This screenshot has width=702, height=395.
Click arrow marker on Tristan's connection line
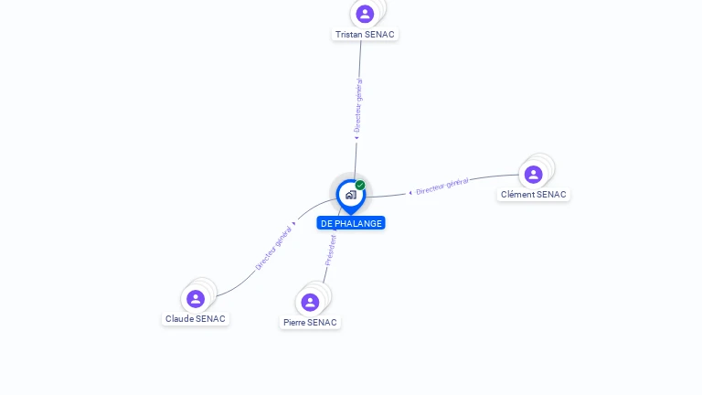tap(356, 138)
